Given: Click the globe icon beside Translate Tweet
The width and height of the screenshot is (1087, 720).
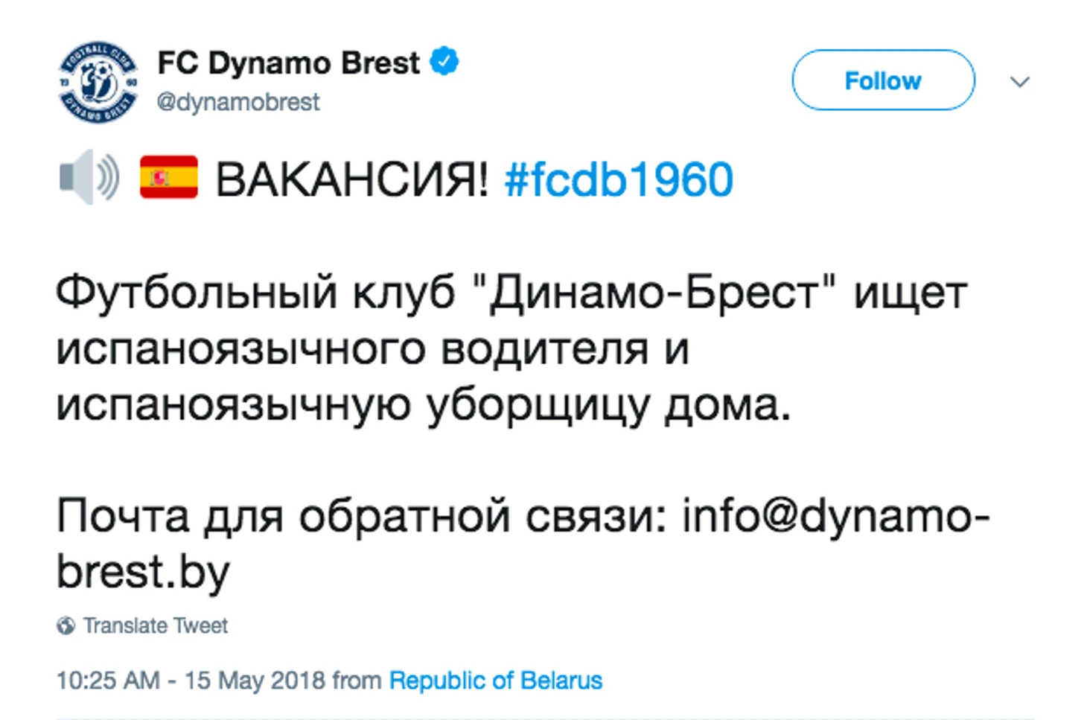Looking at the screenshot, I should pyautogui.click(x=66, y=625).
